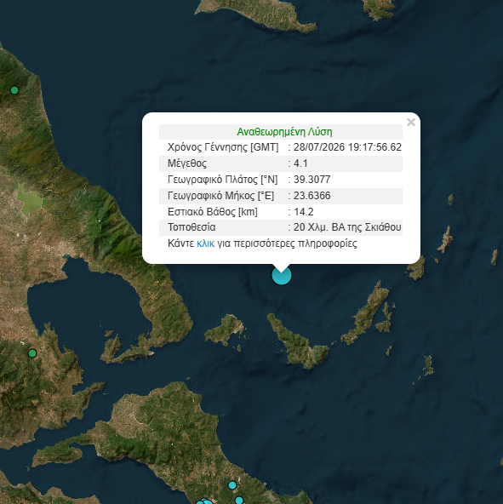Select the green marker on the western mainland
The height and width of the screenshot is (504, 503).
pos(32,353)
